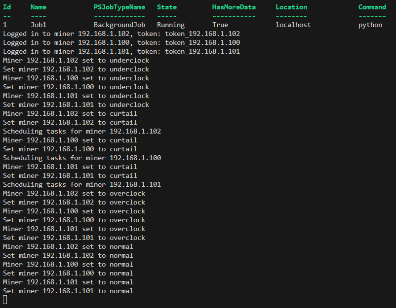
Task: Click the Scheduling tasks line for miner 192.168.1.100
Action: point(82,158)
